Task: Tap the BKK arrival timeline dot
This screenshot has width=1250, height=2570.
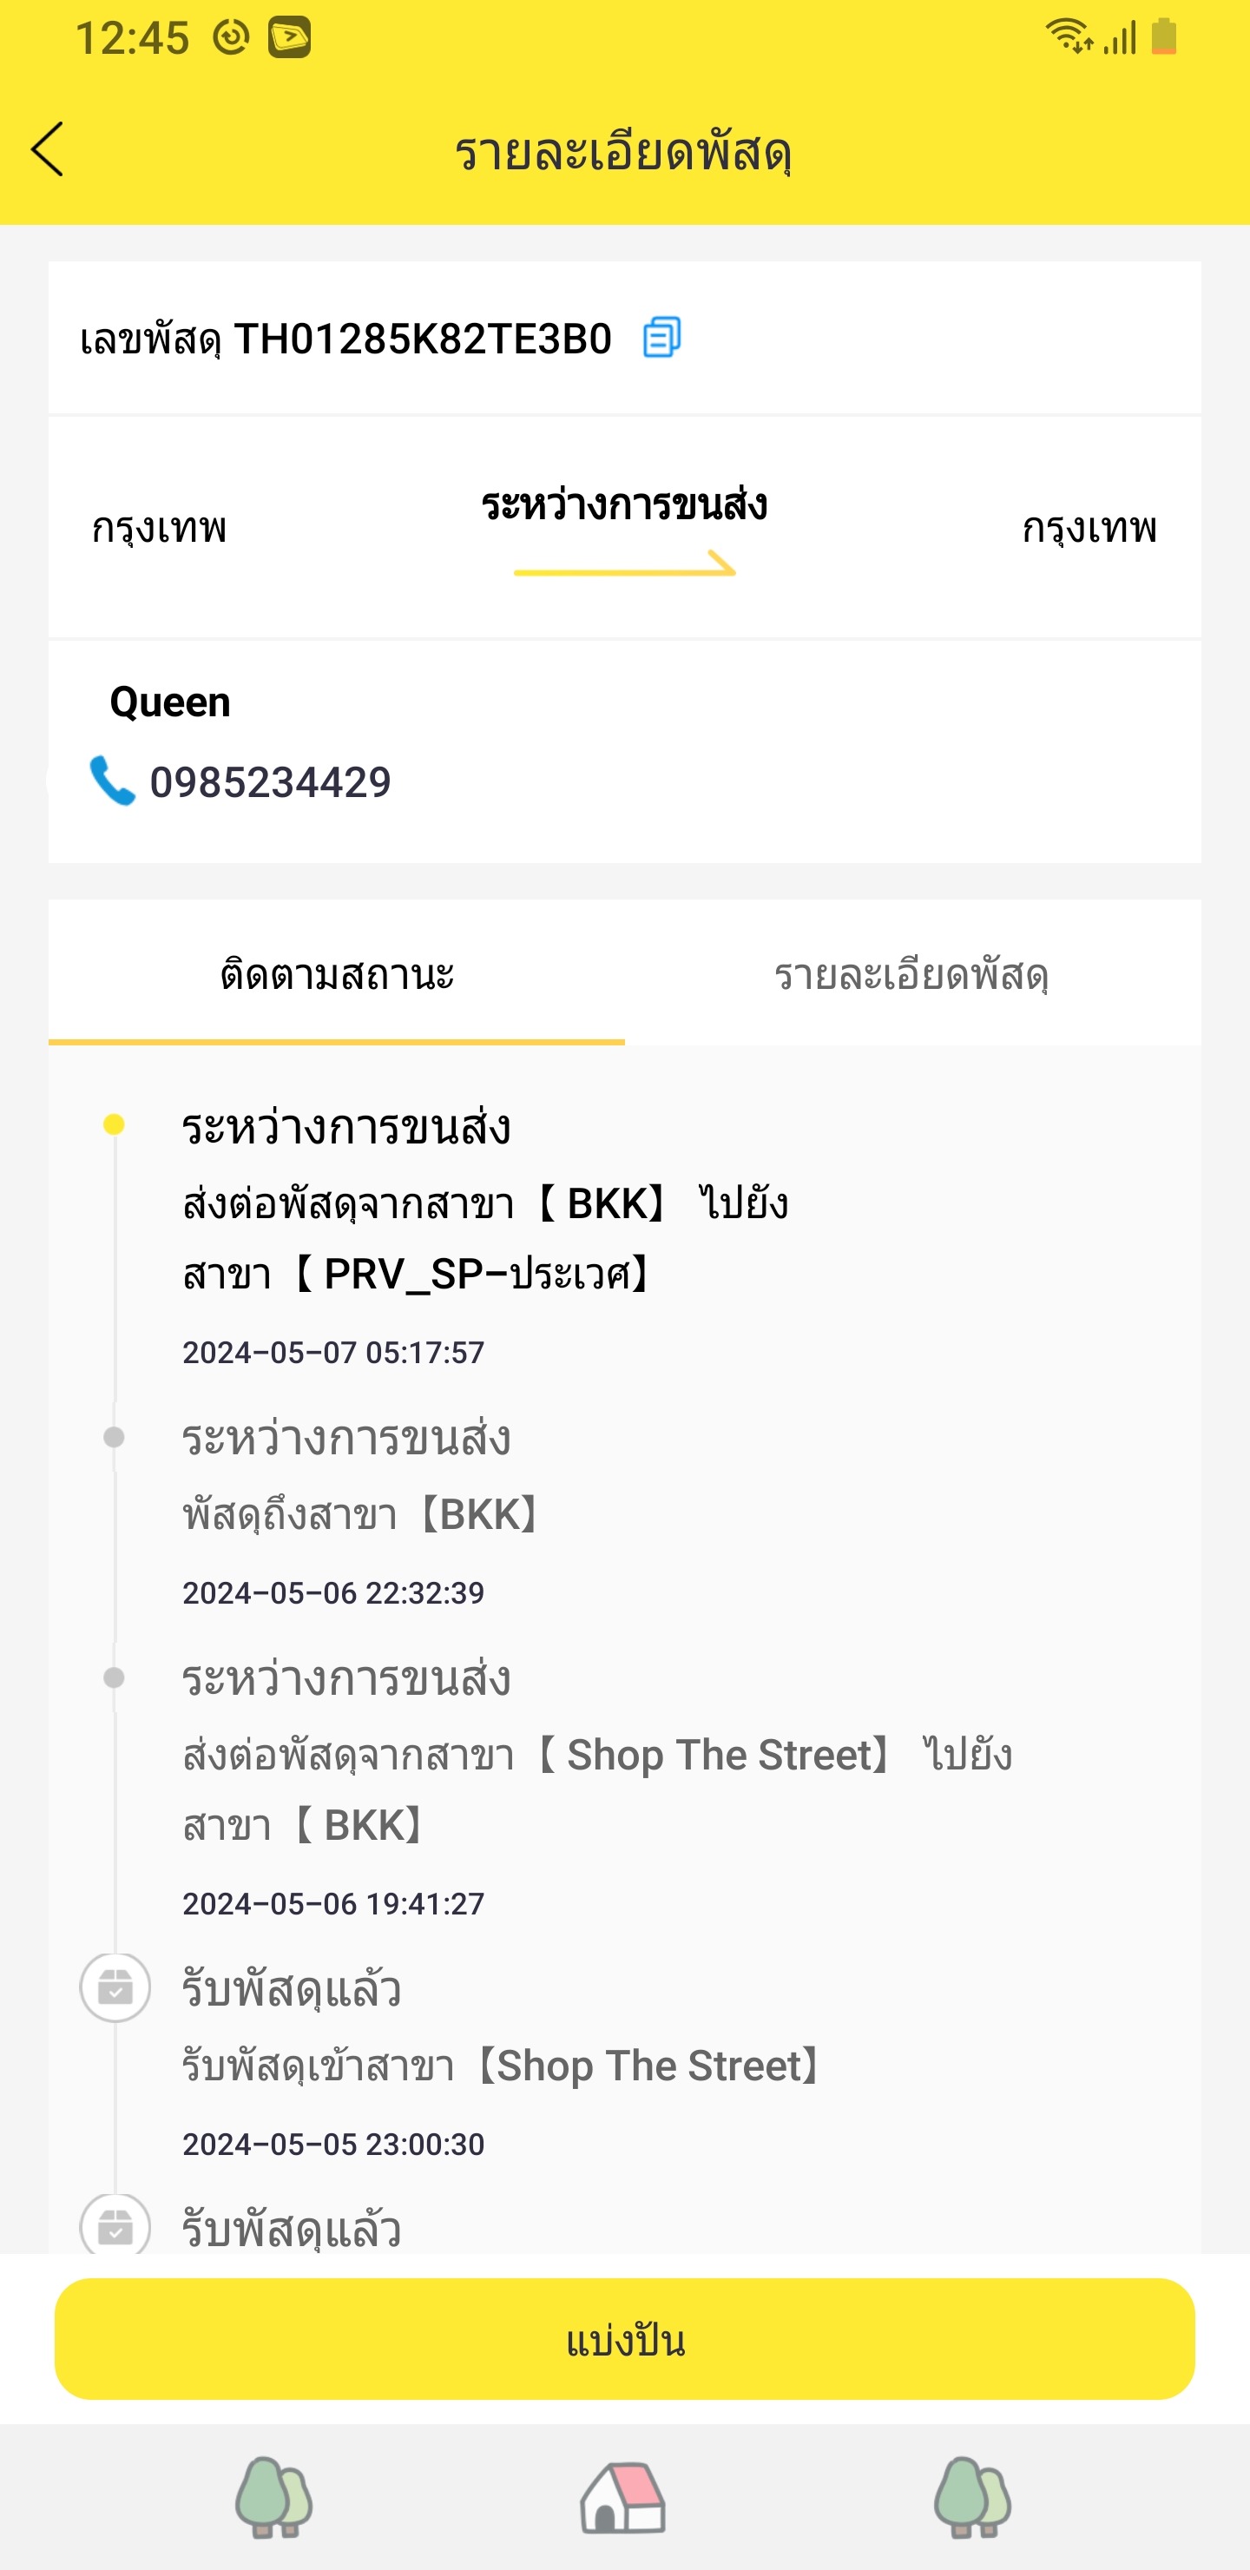Action: (114, 1437)
